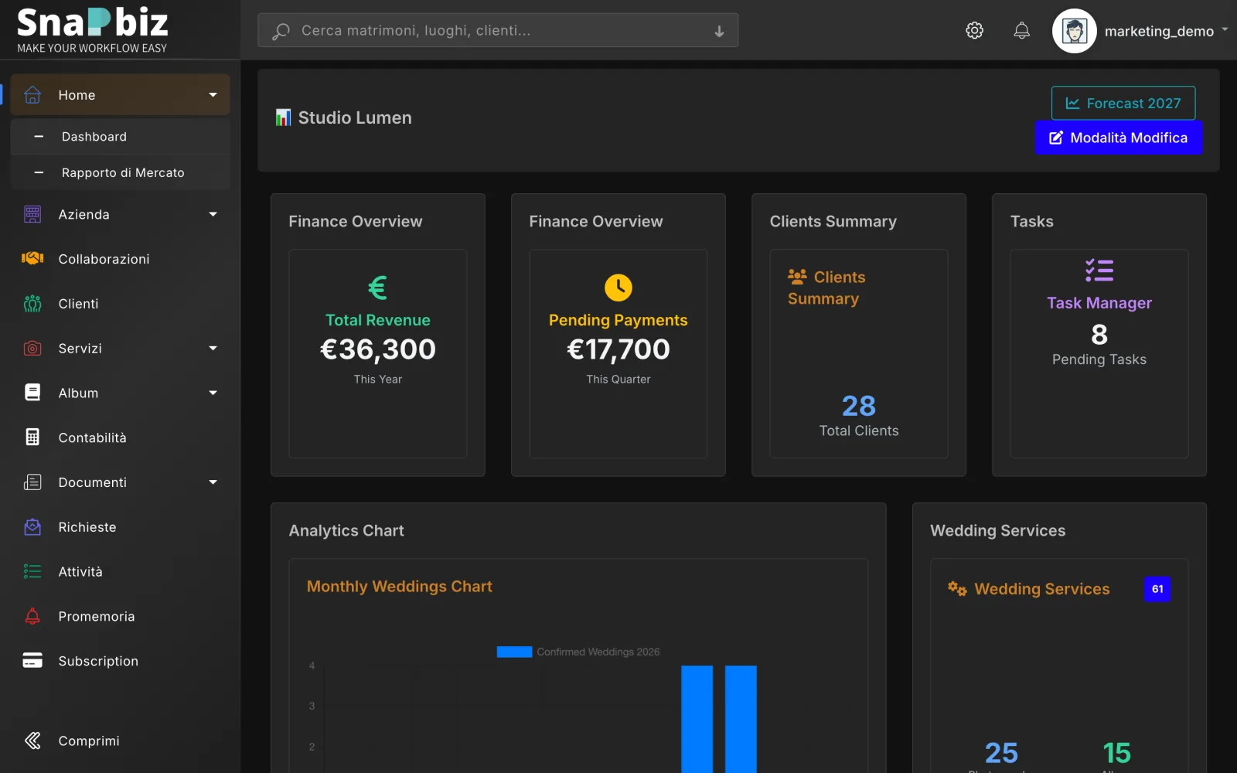This screenshot has height=773, width=1237.
Task: Open the marketing_demo user dropdown arrow
Action: [x=1225, y=30]
